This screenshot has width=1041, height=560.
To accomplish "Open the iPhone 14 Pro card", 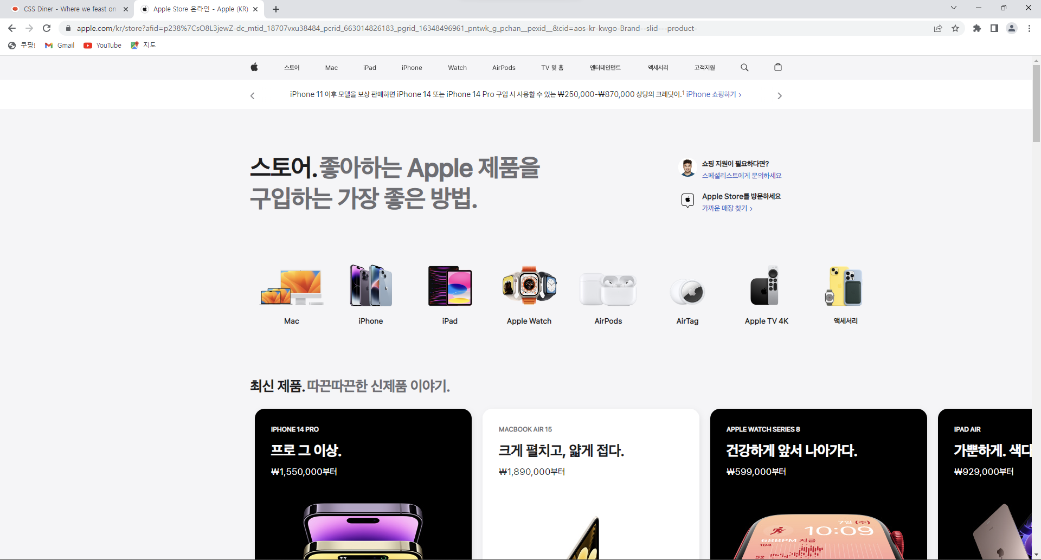I will [x=363, y=484].
